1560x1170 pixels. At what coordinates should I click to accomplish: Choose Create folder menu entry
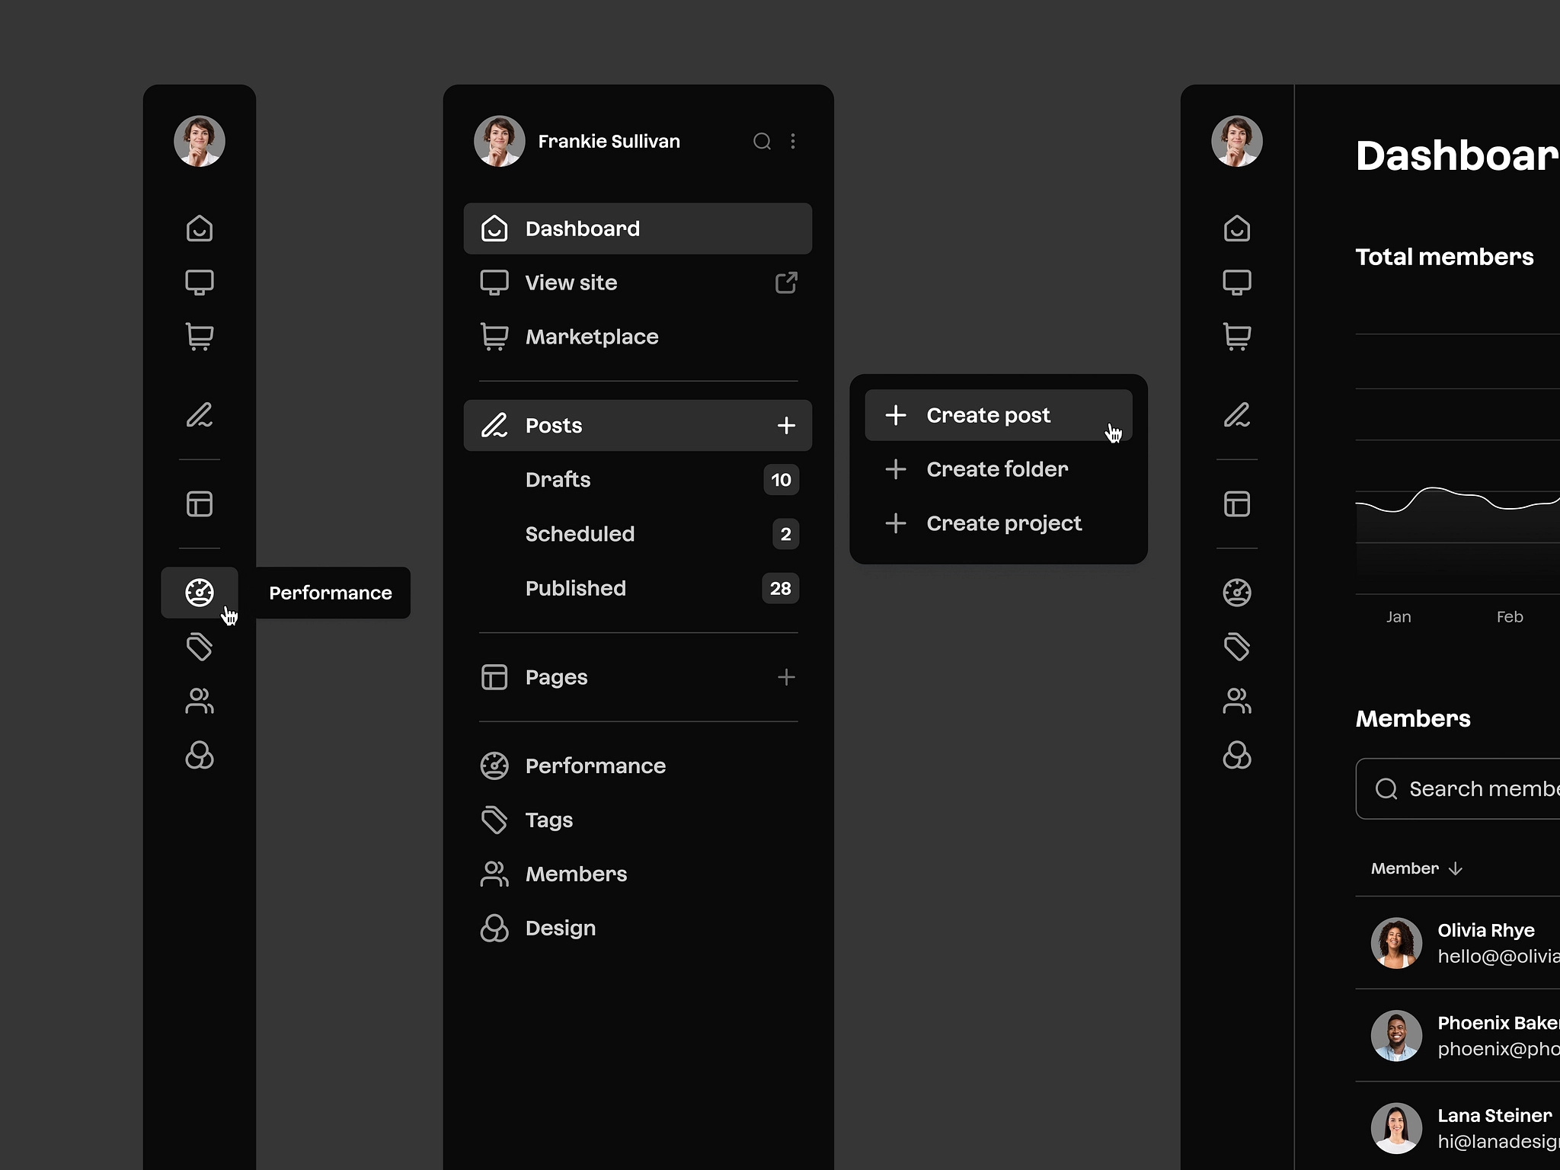[996, 469]
